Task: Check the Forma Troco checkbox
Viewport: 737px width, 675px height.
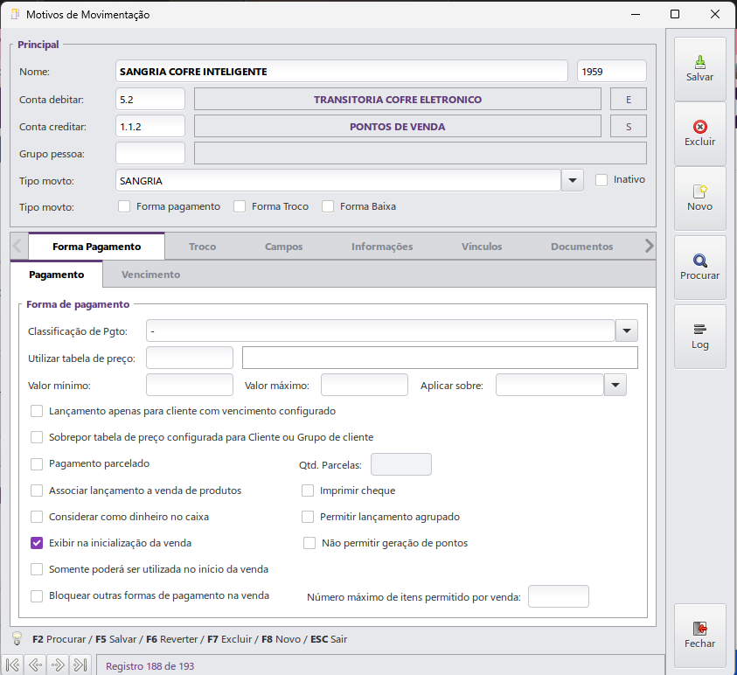Action: pos(240,206)
